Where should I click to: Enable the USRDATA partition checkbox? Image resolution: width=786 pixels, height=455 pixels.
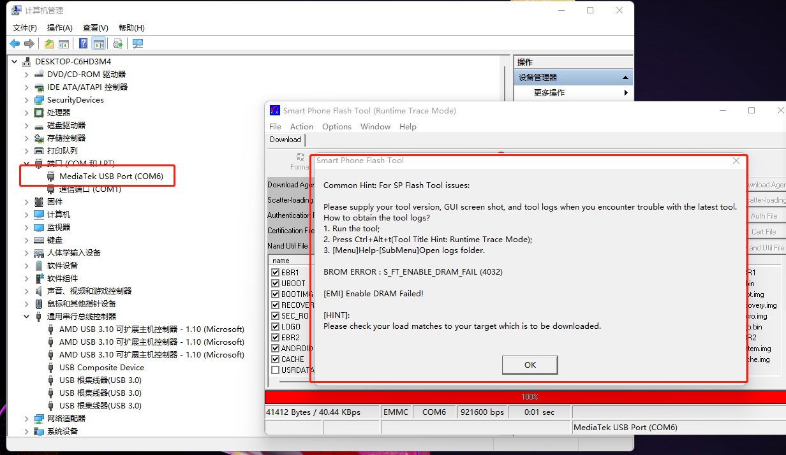[276, 370]
